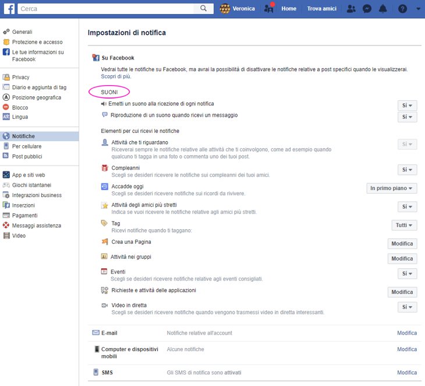This screenshot has width=425, height=386.
Task: Click the Per cellulare phone icon
Action: (6, 146)
